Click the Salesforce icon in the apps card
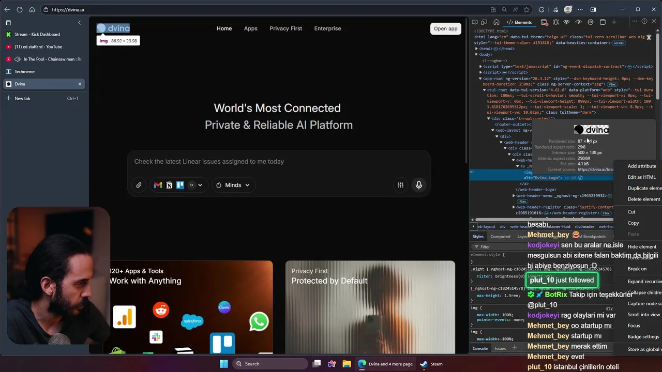The height and width of the screenshot is (372, 662). tap(192, 321)
